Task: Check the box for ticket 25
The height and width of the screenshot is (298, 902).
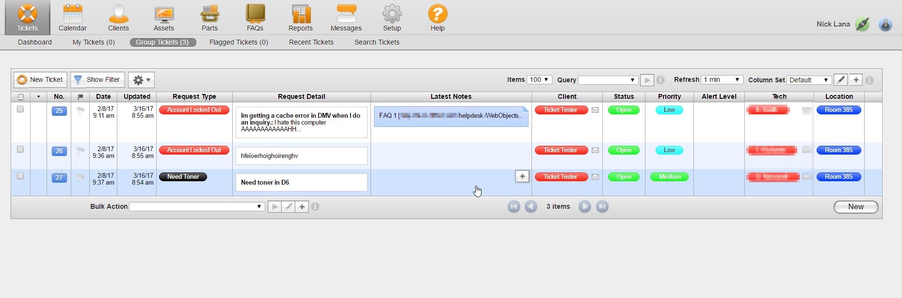Action: (x=20, y=109)
